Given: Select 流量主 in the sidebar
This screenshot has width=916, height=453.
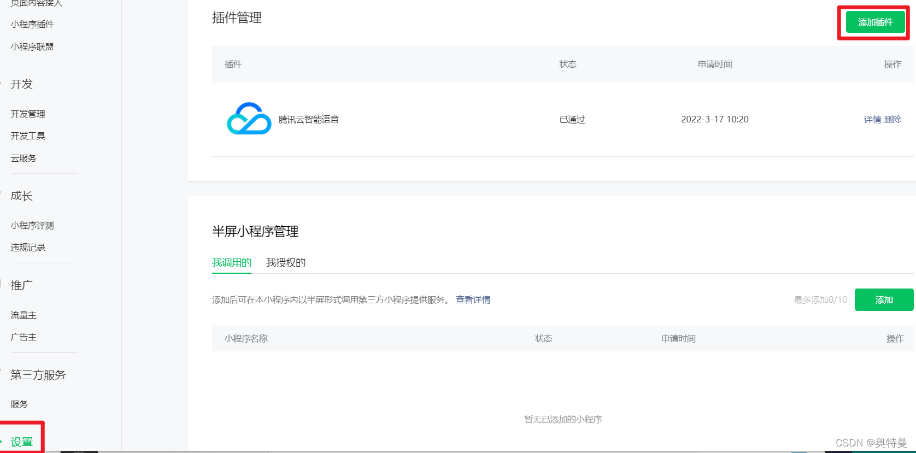Looking at the screenshot, I should pos(24,315).
